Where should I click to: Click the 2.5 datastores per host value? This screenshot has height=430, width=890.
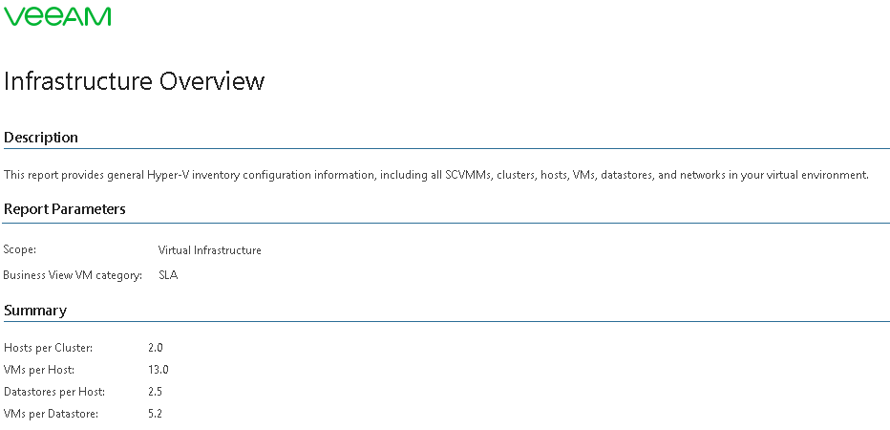(156, 392)
